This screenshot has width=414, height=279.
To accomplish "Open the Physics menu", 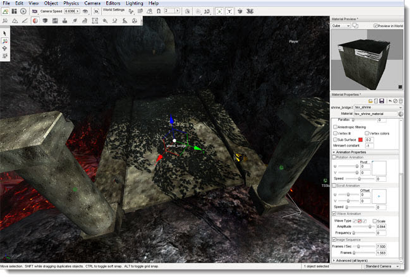I will [x=71, y=3].
